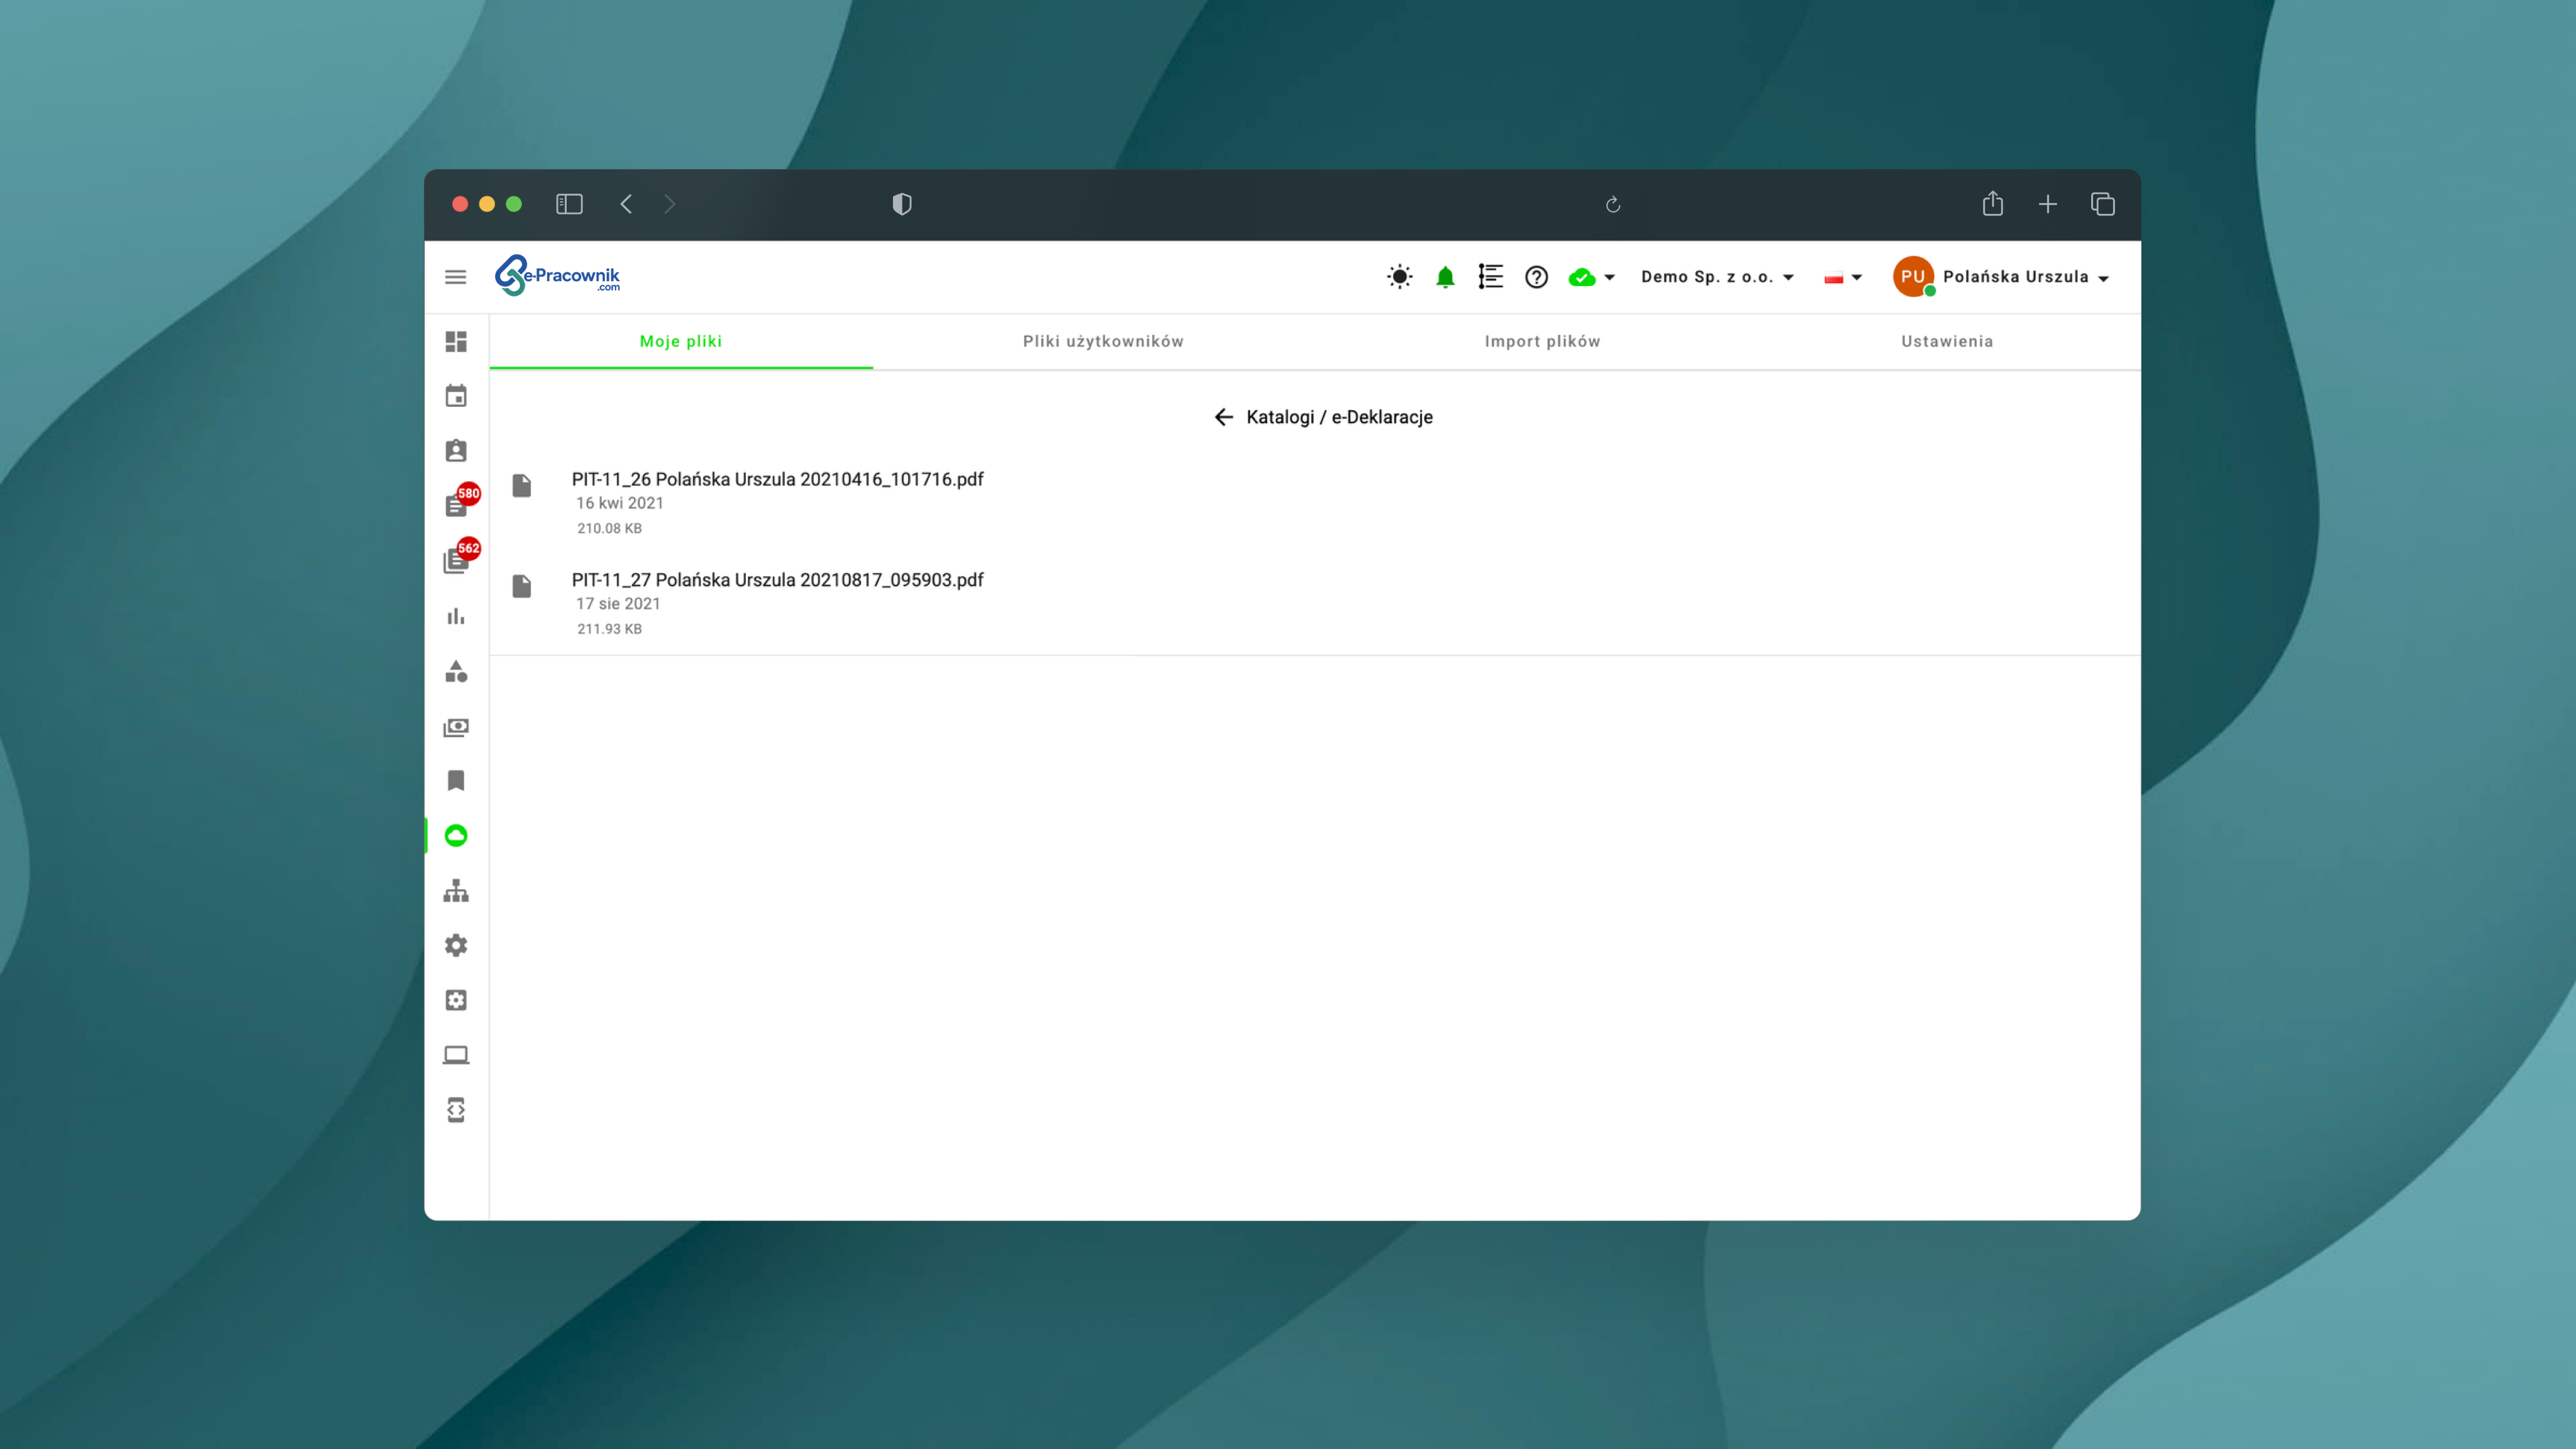Viewport: 2576px width, 1449px height.
Task: Open the calendar icon in sidebar
Action: 456,396
